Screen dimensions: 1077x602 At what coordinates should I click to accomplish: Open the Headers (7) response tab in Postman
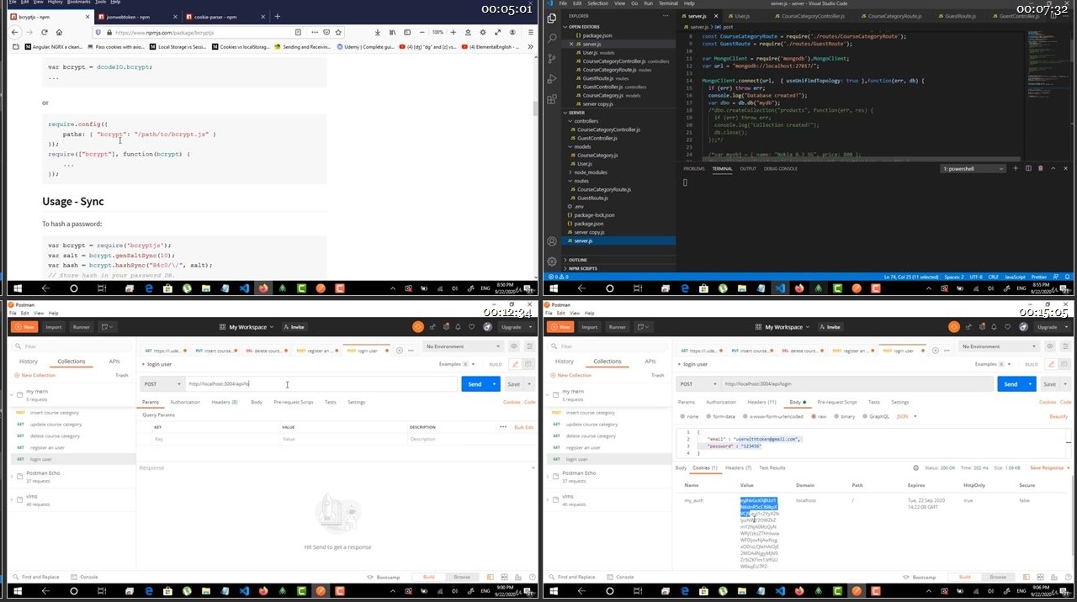(x=738, y=467)
